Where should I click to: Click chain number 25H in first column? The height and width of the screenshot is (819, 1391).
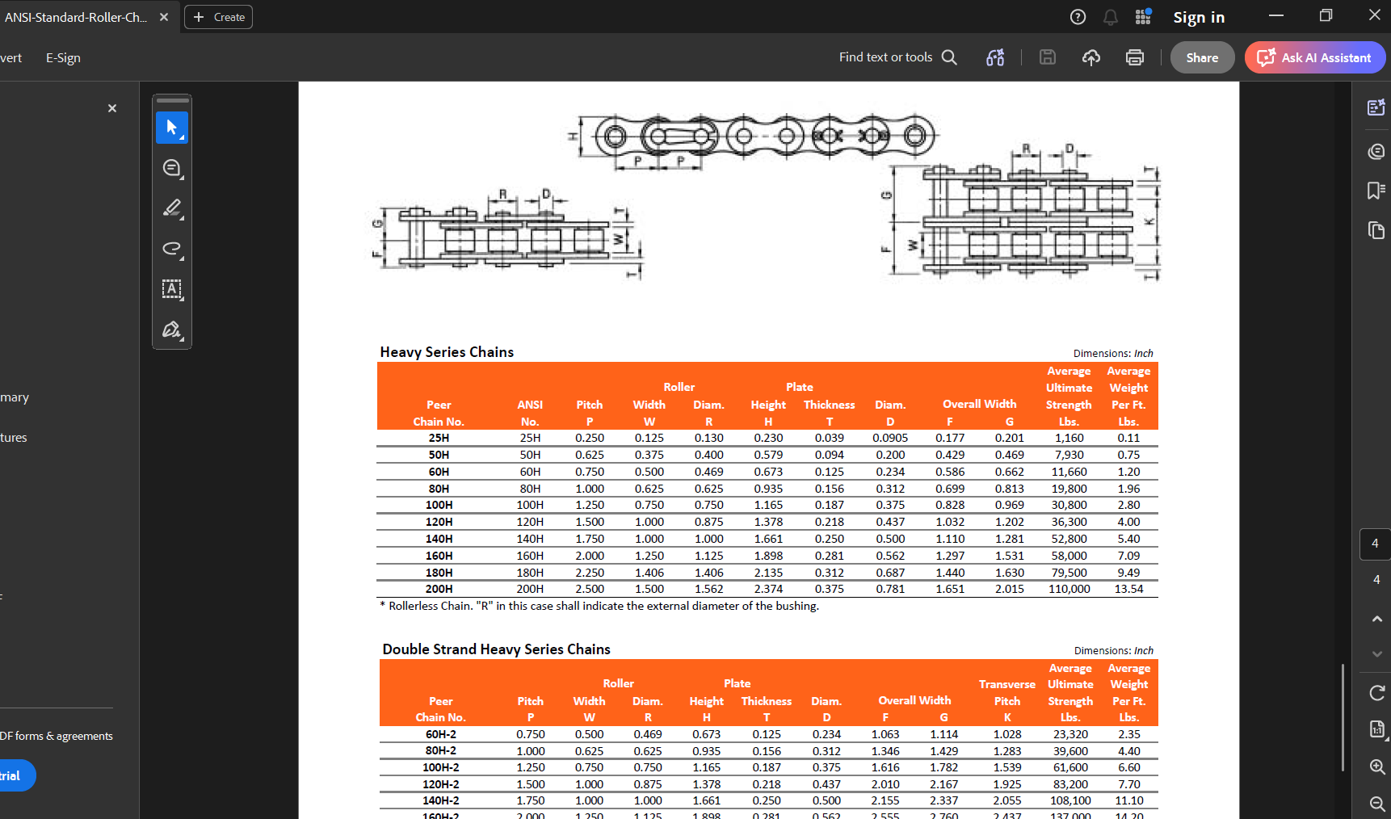[x=439, y=438]
